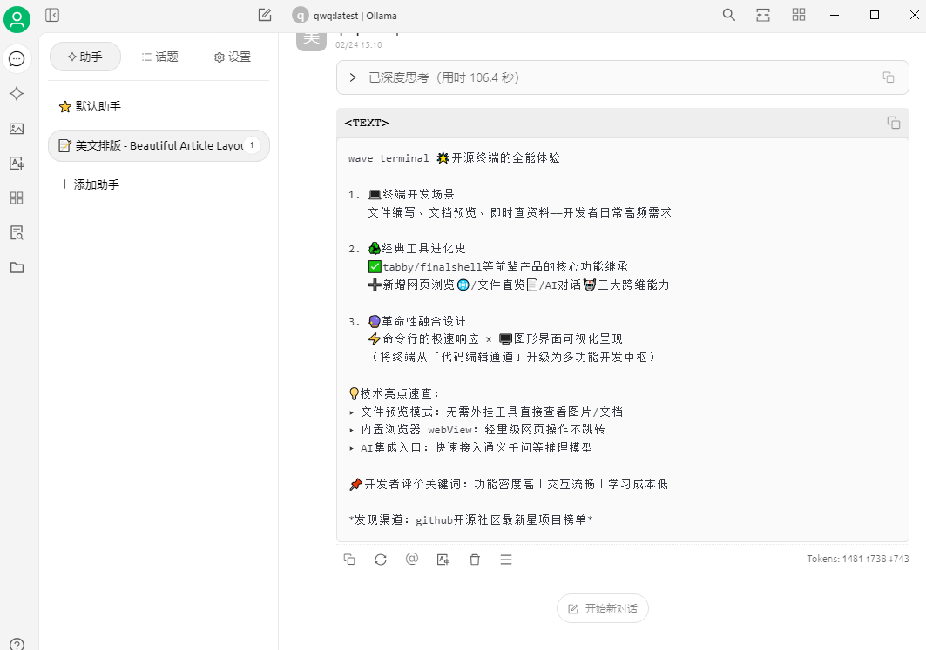Copy the deep thinking block content
Image resolution: width=926 pixels, height=650 pixels.
[889, 77]
